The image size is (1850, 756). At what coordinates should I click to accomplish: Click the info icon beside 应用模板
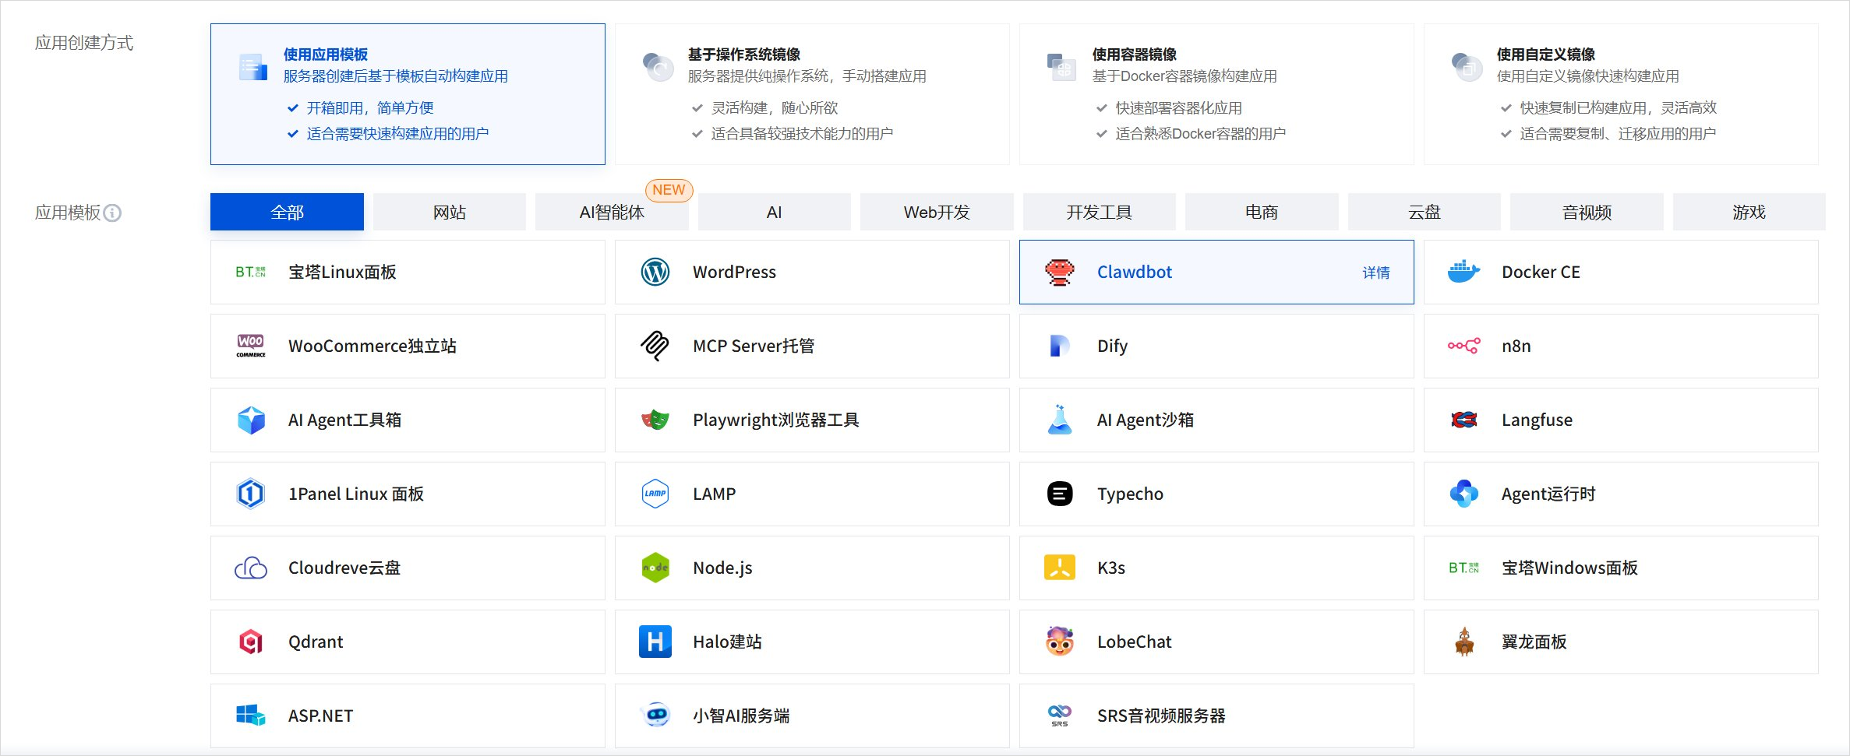(x=112, y=213)
